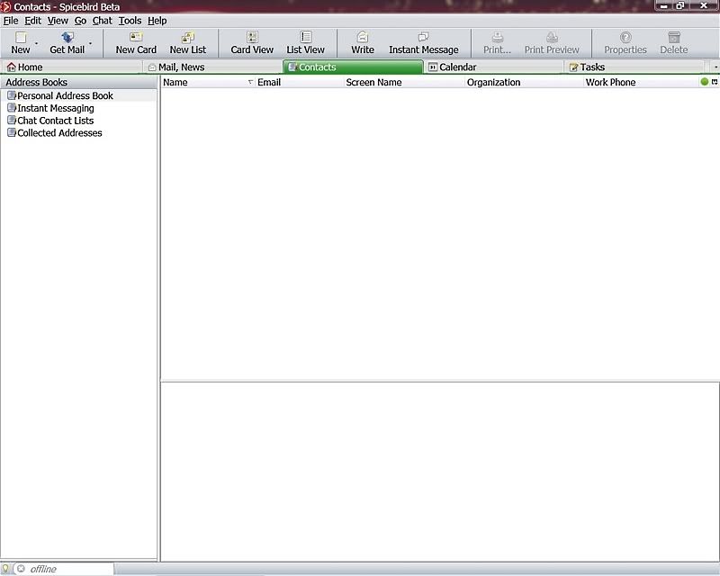The width and height of the screenshot is (720, 576).
Task: Click the Delete toolbar icon
Action: [673, 43]
